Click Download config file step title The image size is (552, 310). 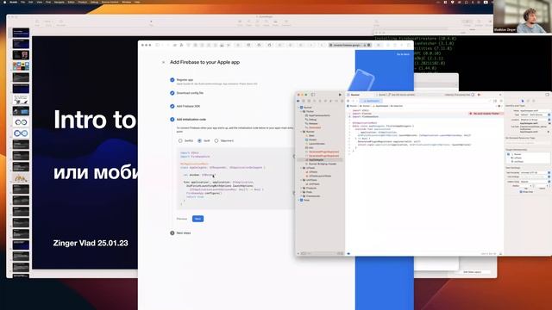tap(190, 93)
